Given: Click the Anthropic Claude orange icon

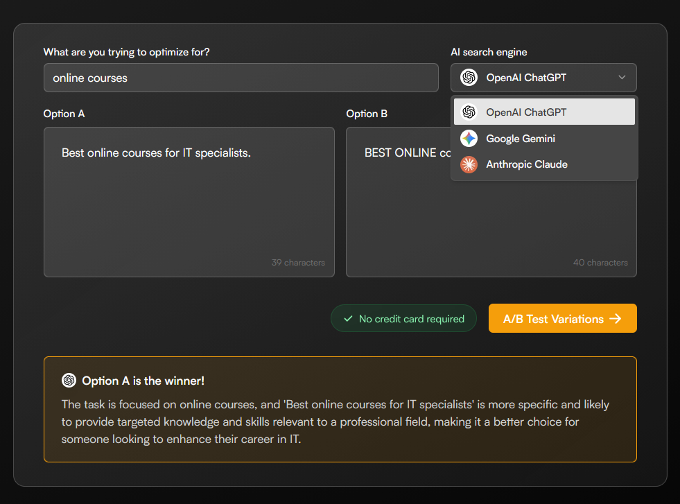Looking at the screenshot, I should [469, 164].
